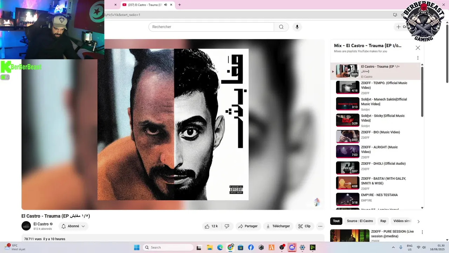The height and width of the screenshot is (253, 449).
Task: Download video using Télécharger button
Action: tap(278, 226)
